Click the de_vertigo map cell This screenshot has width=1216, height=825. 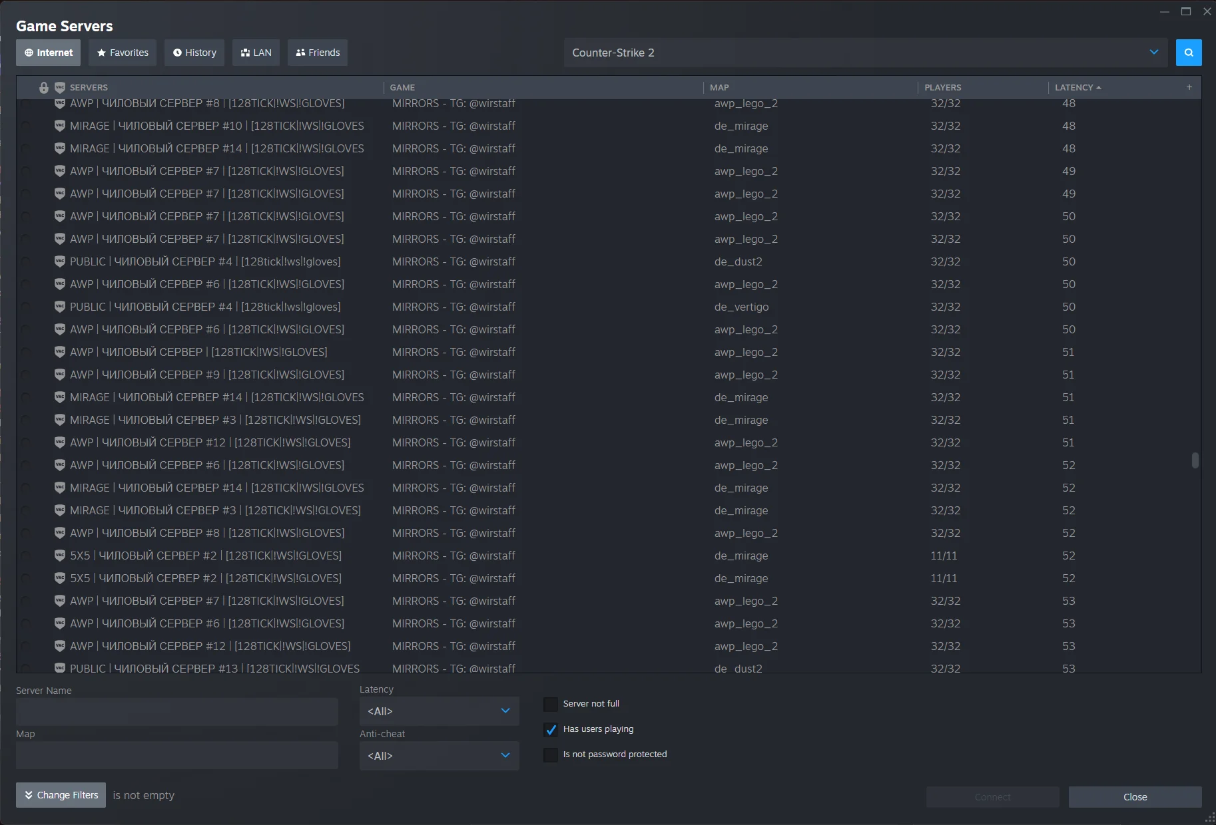point(741,307)
